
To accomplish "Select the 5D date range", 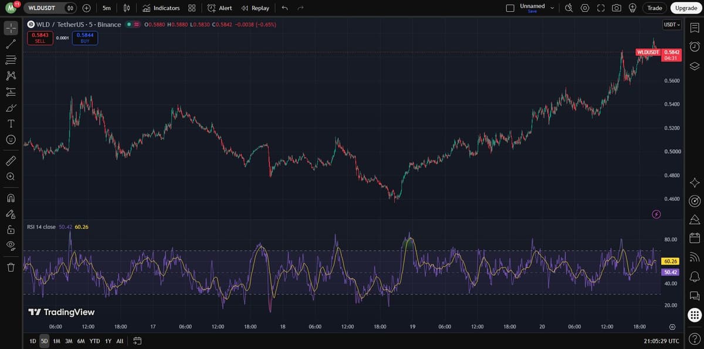I will (45, 341).
